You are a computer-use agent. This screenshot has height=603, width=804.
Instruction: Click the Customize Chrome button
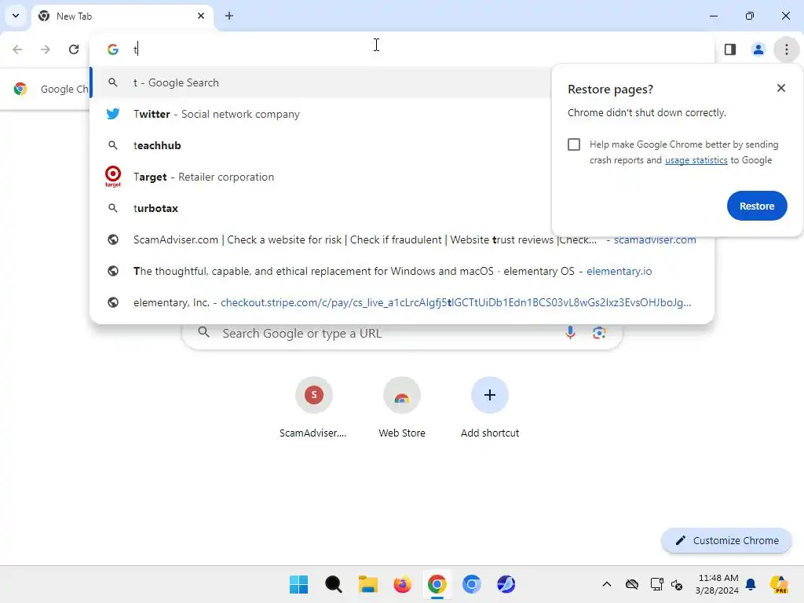(x=726, y=540)
